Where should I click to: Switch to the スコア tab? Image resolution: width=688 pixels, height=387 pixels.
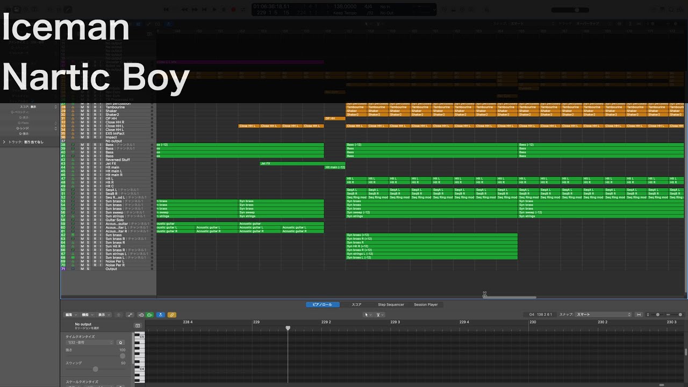pos(356,305)
